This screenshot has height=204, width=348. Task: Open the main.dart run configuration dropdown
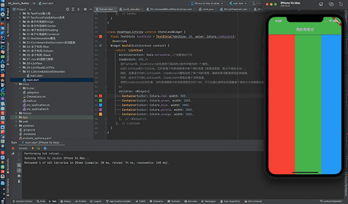coord(238,3)
